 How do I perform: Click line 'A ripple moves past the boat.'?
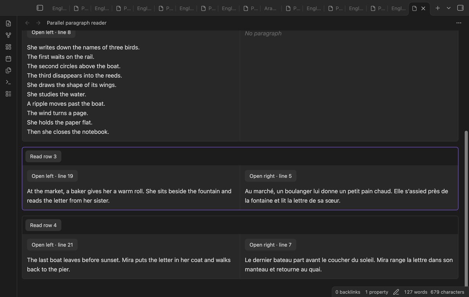pyautogui.click(x=66, y=104)
